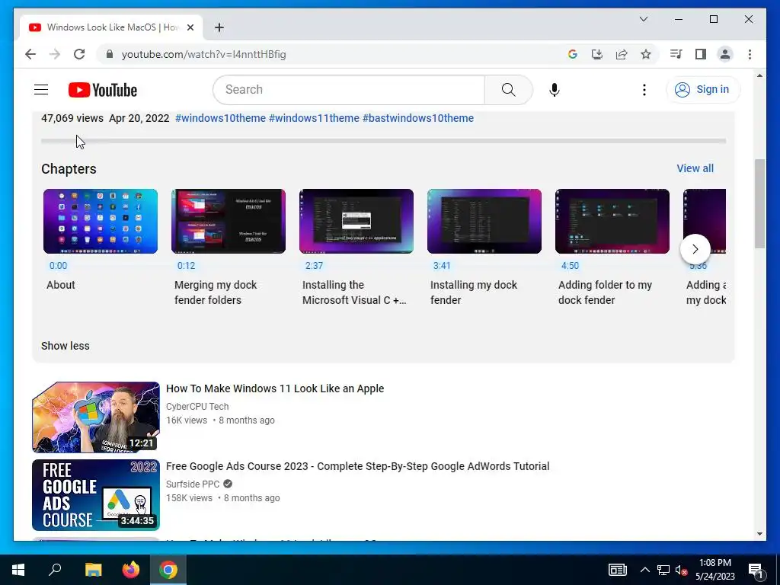
Task: Open the notification center icon
Action: click(x=756, y=570)
